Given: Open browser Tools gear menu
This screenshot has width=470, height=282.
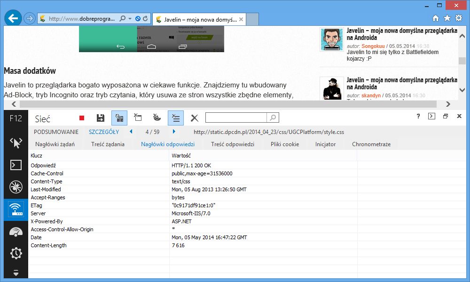Looking at the screenshot, I should [459, 18].
